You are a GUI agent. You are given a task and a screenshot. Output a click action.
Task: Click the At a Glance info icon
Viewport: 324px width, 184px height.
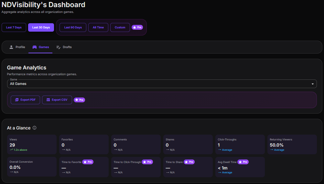(x=35, y=128)
